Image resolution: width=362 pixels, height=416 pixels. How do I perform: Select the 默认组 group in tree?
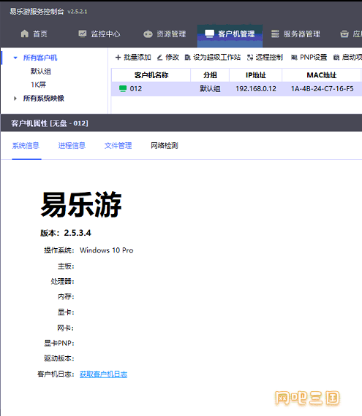(41, 72)
